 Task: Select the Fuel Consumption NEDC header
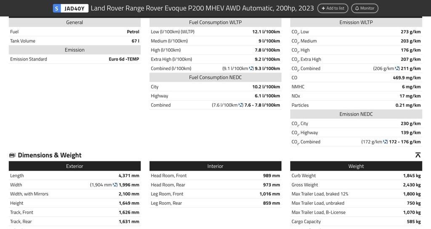pos(215,78)
